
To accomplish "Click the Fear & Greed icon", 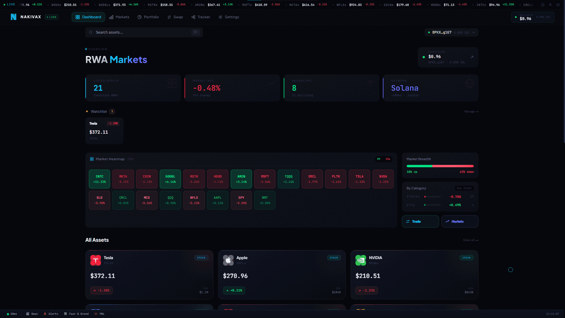I will click(65, 314).
